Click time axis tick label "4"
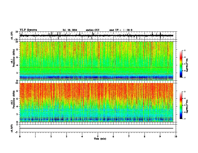 [x=82, y=136]
